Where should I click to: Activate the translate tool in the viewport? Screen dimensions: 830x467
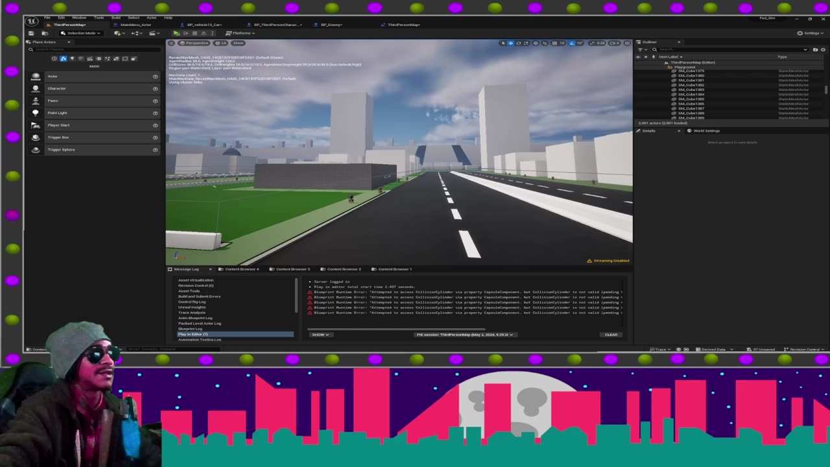coord(510,43)
